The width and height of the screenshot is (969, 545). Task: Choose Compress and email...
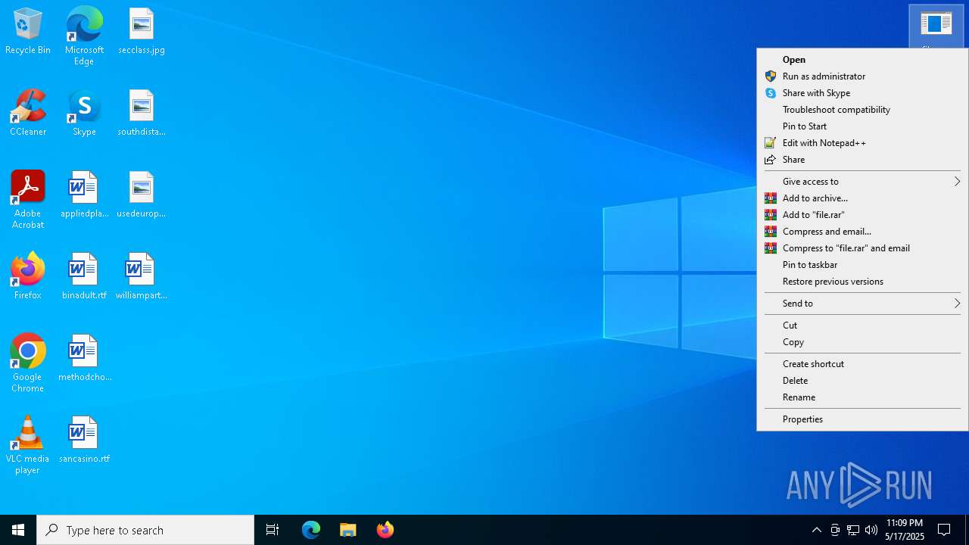pos(862,232)
